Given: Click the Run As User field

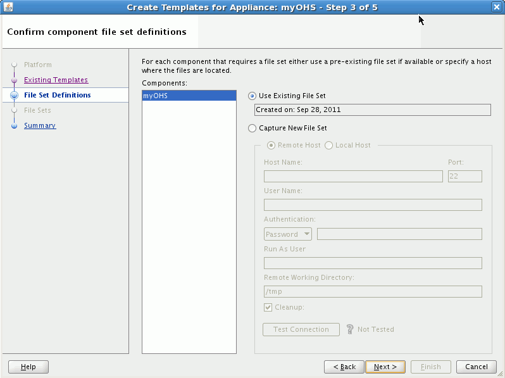Looking at the screenshot, I should click(x=373, y=263).
